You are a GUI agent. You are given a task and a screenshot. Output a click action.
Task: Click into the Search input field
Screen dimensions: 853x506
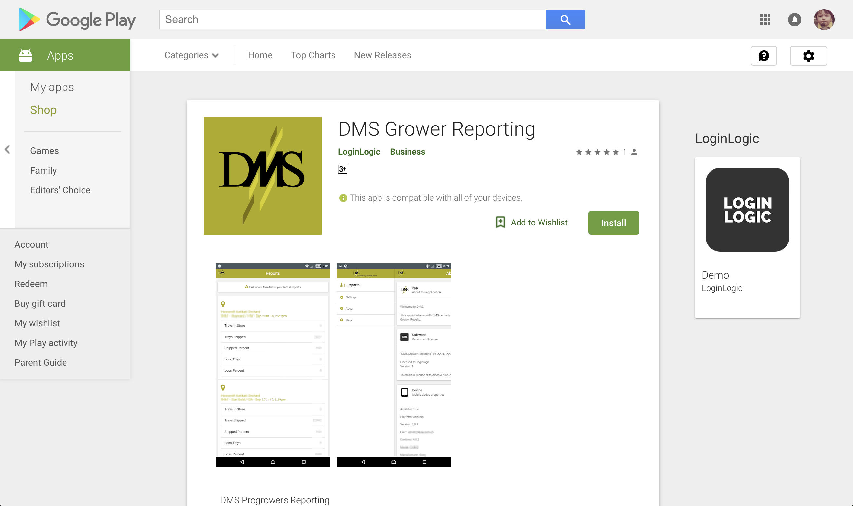coord(352,20)
